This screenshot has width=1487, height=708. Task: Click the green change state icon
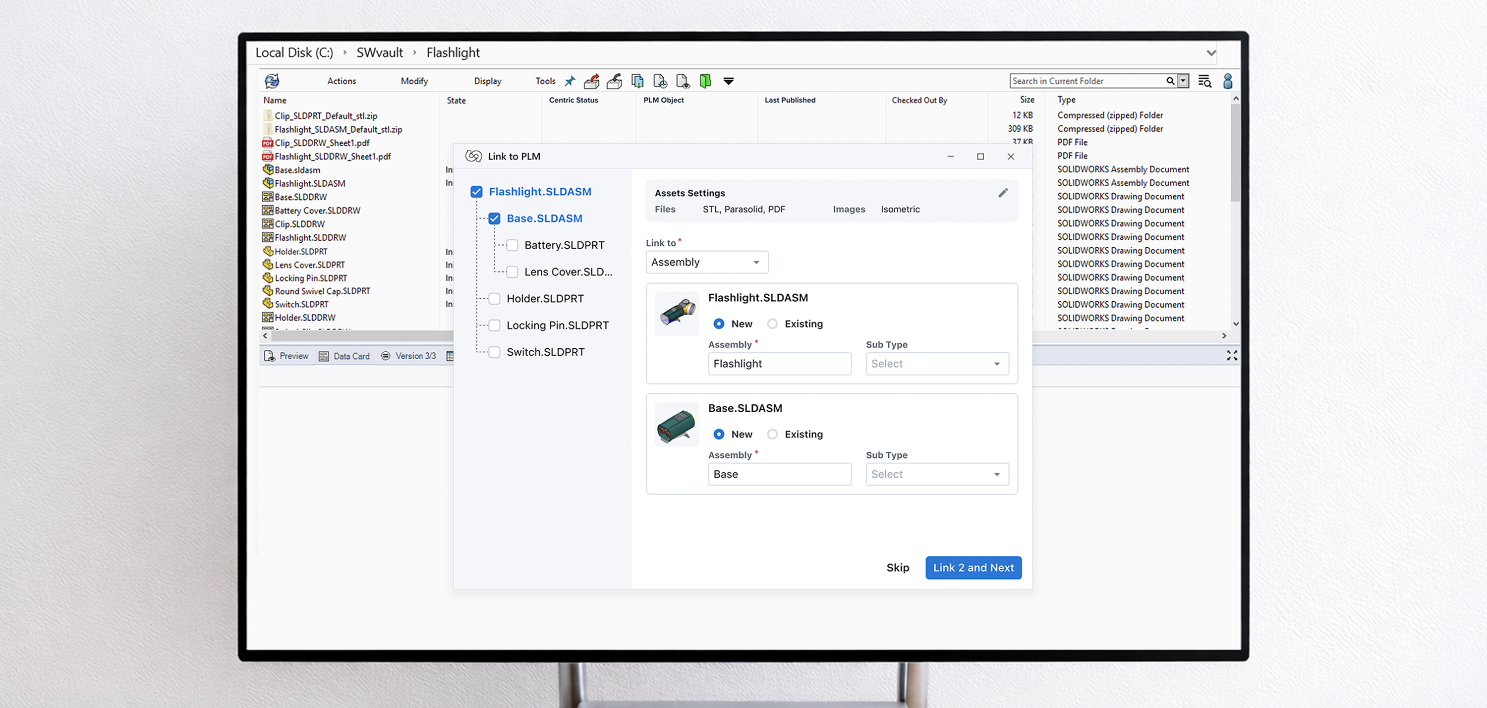705,81
